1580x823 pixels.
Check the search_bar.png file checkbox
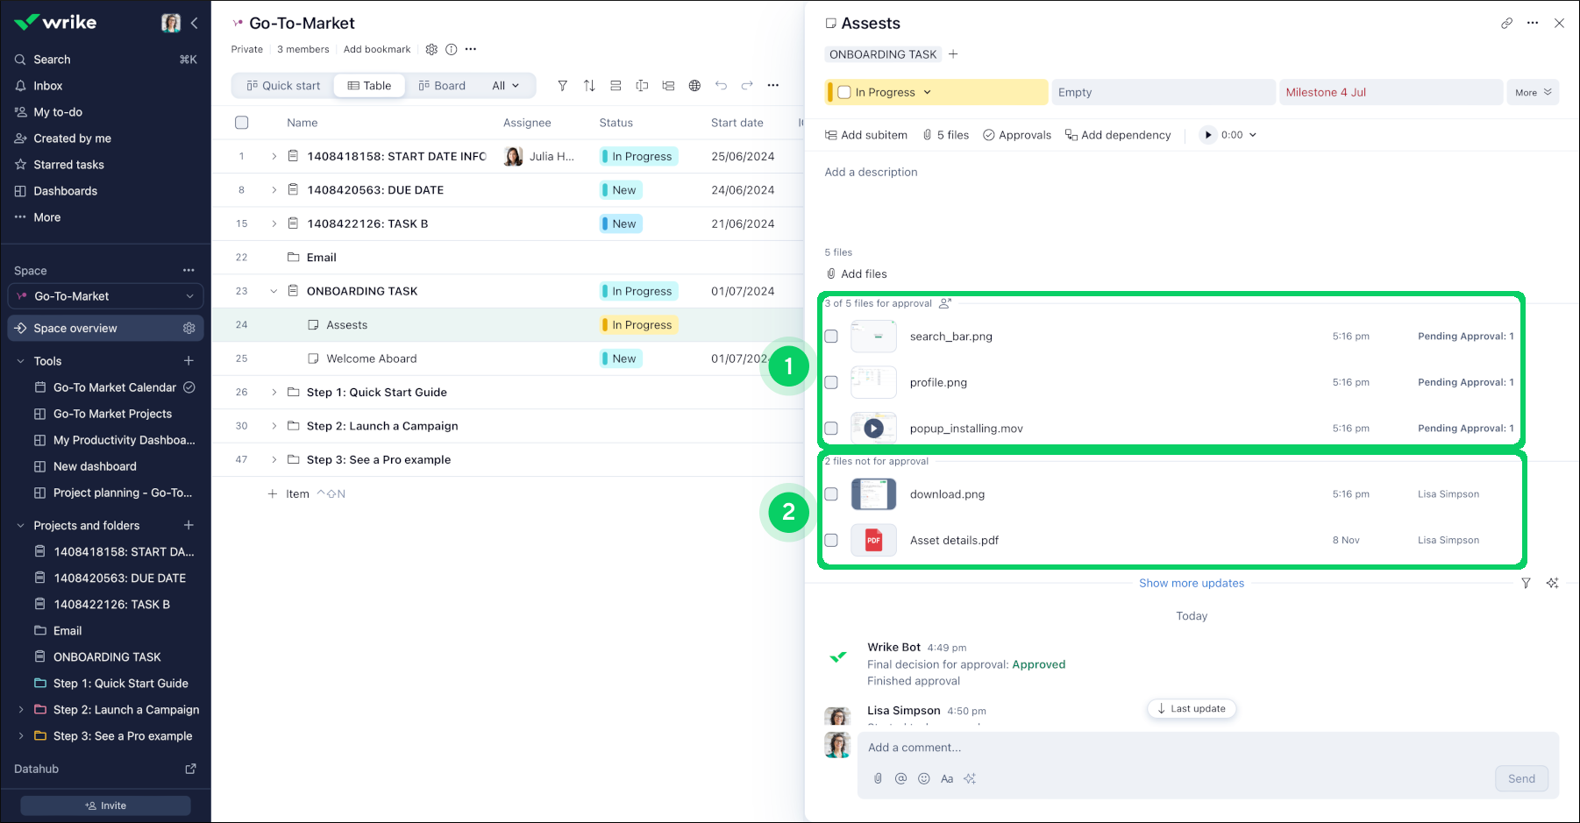click(x=831, y=337)
